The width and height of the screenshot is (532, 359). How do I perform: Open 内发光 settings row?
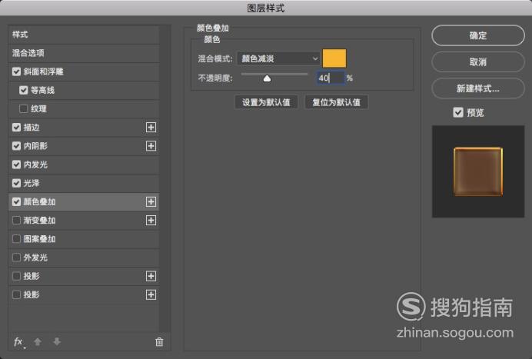pos(84,165)
